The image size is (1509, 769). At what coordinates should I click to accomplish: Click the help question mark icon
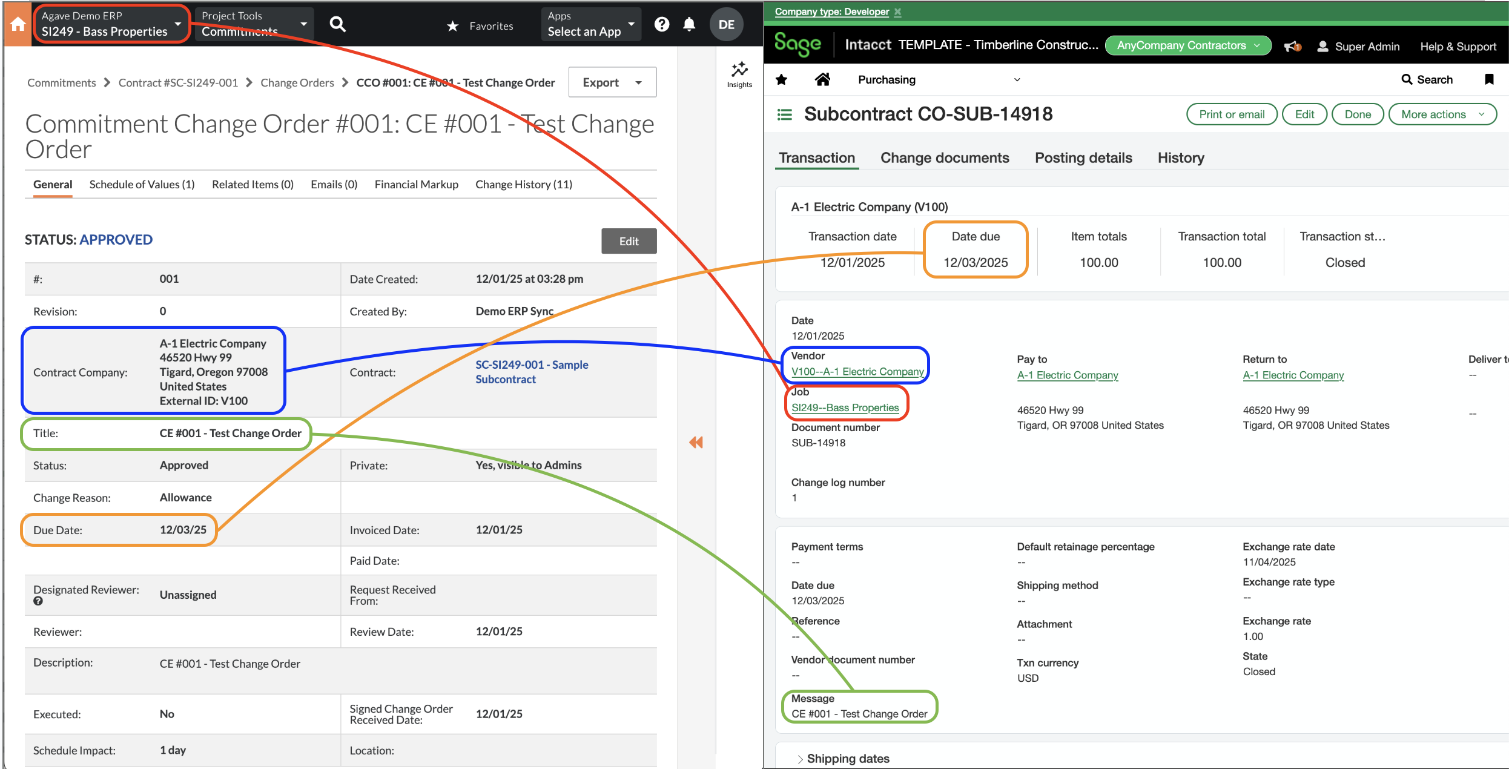tap(661, 24)
